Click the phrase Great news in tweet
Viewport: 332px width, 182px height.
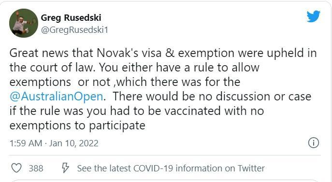[x=39, y=53]
